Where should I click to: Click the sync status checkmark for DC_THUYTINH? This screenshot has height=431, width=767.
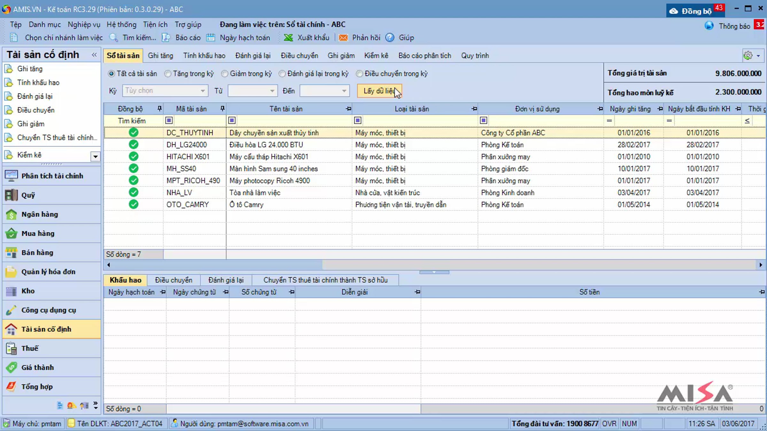[x=134, y=132]
